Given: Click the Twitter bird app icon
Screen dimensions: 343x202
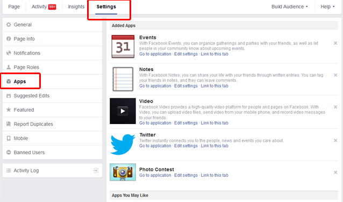Looking at the screenshot, I should click(x=123, y=145).
